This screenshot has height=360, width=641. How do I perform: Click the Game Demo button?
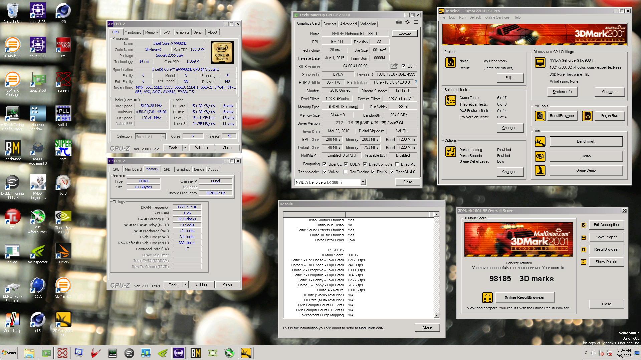click(x=586, y=170)
